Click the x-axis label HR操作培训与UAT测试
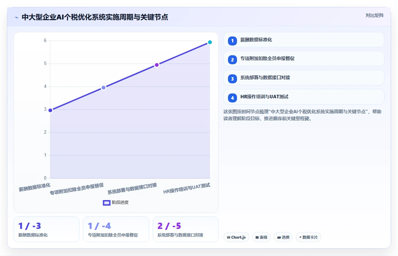398x256 pixels. (x=187, y=189)
